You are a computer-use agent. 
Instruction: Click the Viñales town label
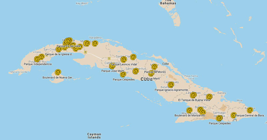tap(37, 52)
